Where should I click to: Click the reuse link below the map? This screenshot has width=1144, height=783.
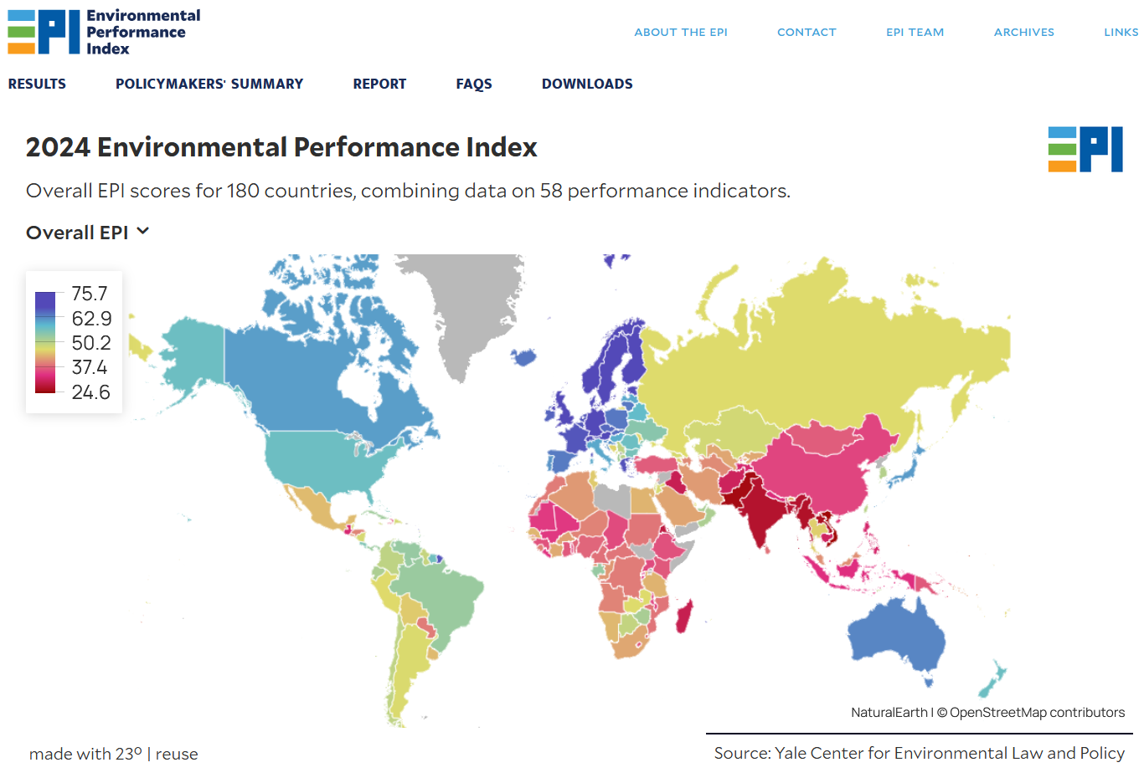pyautogui.click(x=177, y=754)
